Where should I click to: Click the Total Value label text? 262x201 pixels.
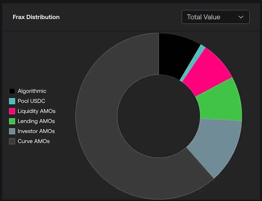[x=203, y=17]
